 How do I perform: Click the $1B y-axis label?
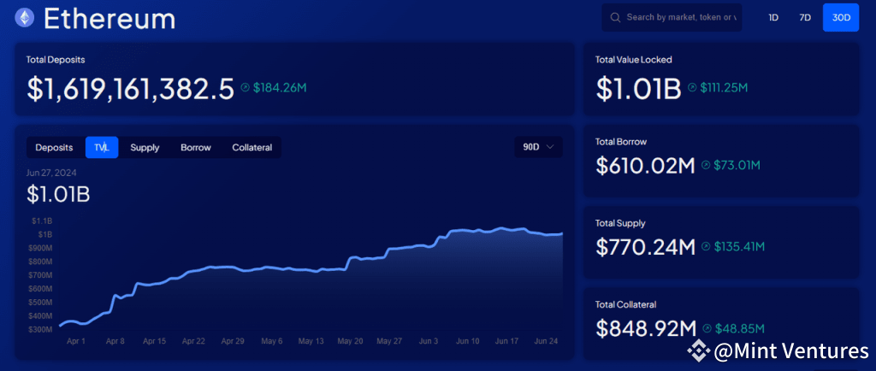pyautogui.click(x=46, y=234)
